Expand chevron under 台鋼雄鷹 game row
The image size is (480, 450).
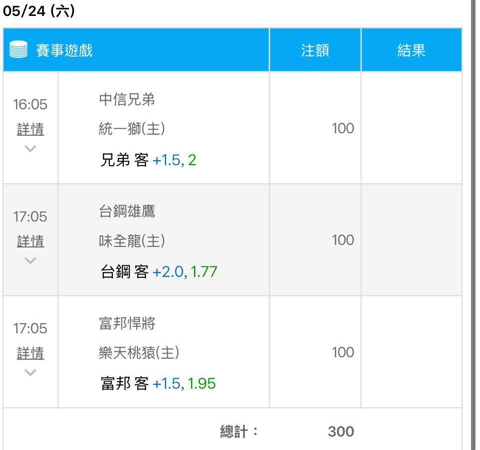point(30,260)
